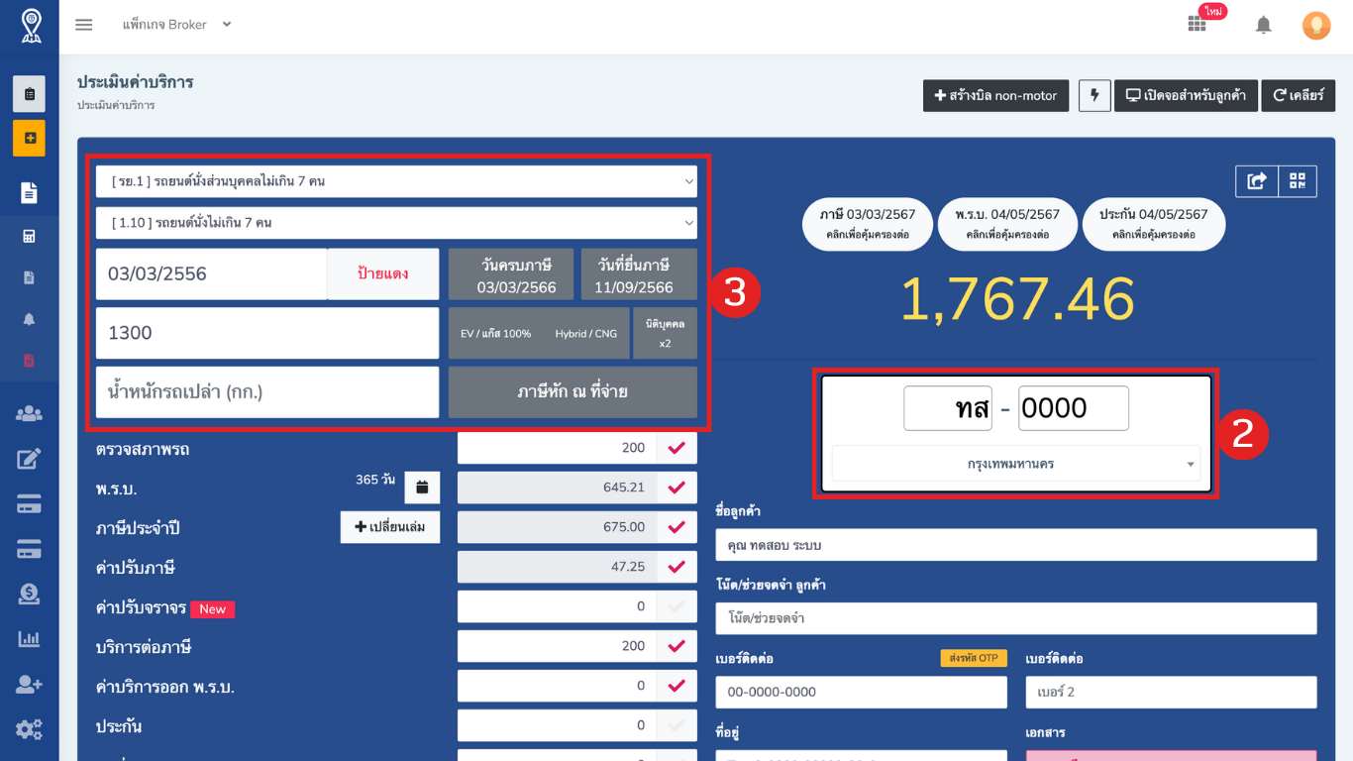Open the [ 1.10 ] vehicle subtype dropdown
The image size is (1353, 761).
(x=396, y=223)
